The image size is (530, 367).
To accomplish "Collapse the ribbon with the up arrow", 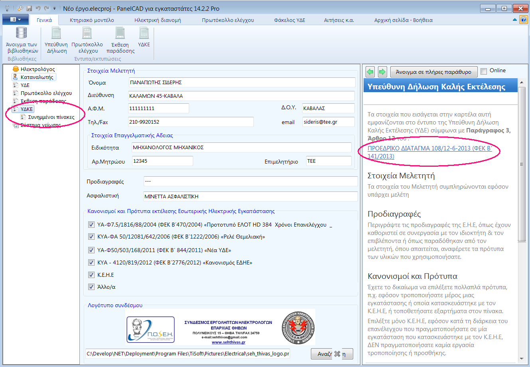I will tap(515, 20).
